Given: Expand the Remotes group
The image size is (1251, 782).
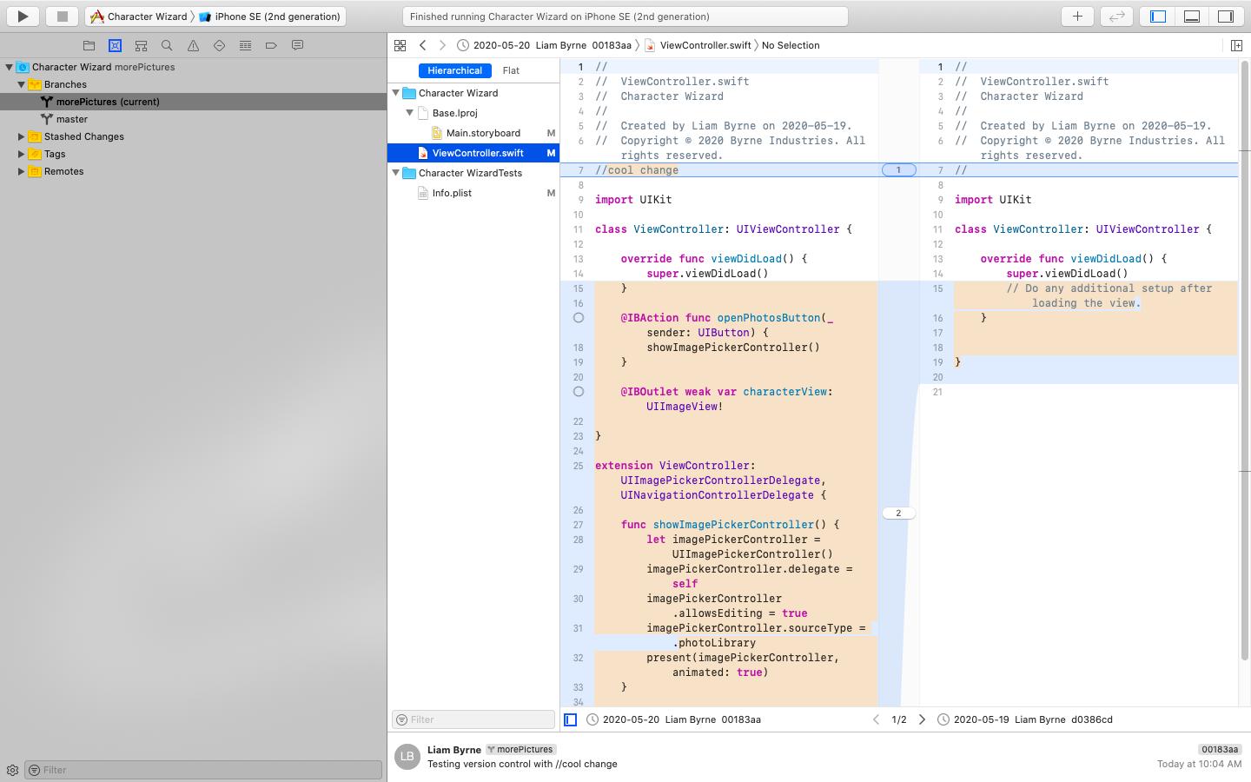Looking at the screenshot, I should click(21, 171).
